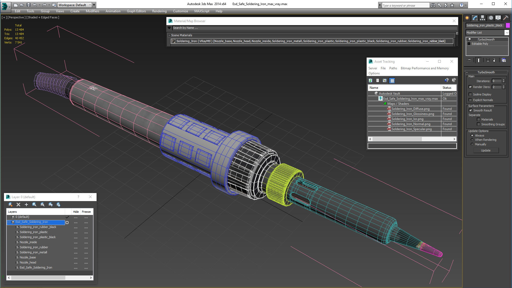This screenshot has width=512, height=288.
Task: Click Freeze/Unfreeze All Layers icon
Action: coord(58,205)
